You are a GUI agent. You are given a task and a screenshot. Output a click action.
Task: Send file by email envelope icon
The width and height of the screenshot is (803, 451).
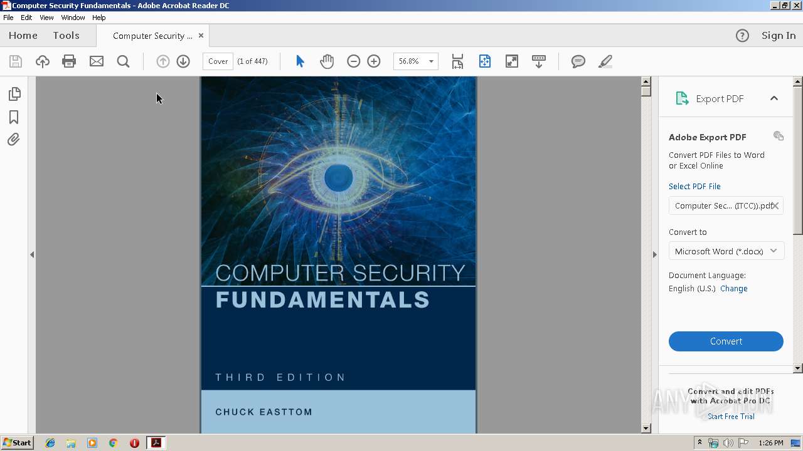(x=97, y=61)
